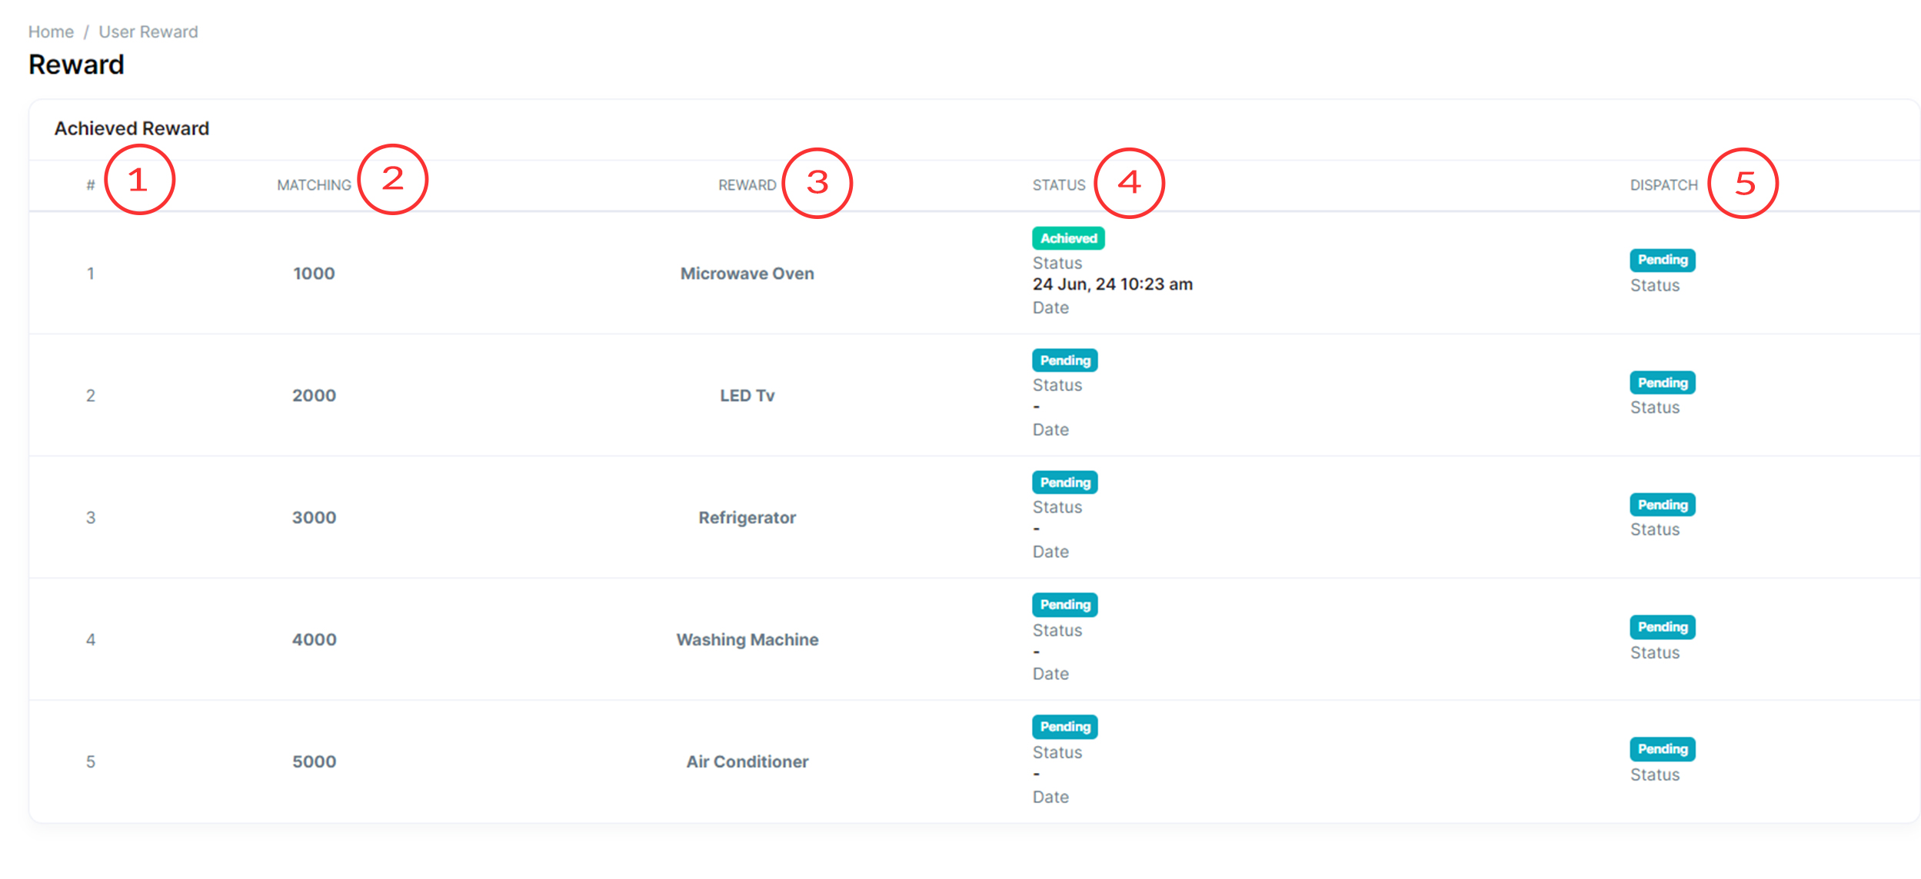The image size is (1921, 879).
Task: Click the DISPATCH column header
Action: (1663, 185)
